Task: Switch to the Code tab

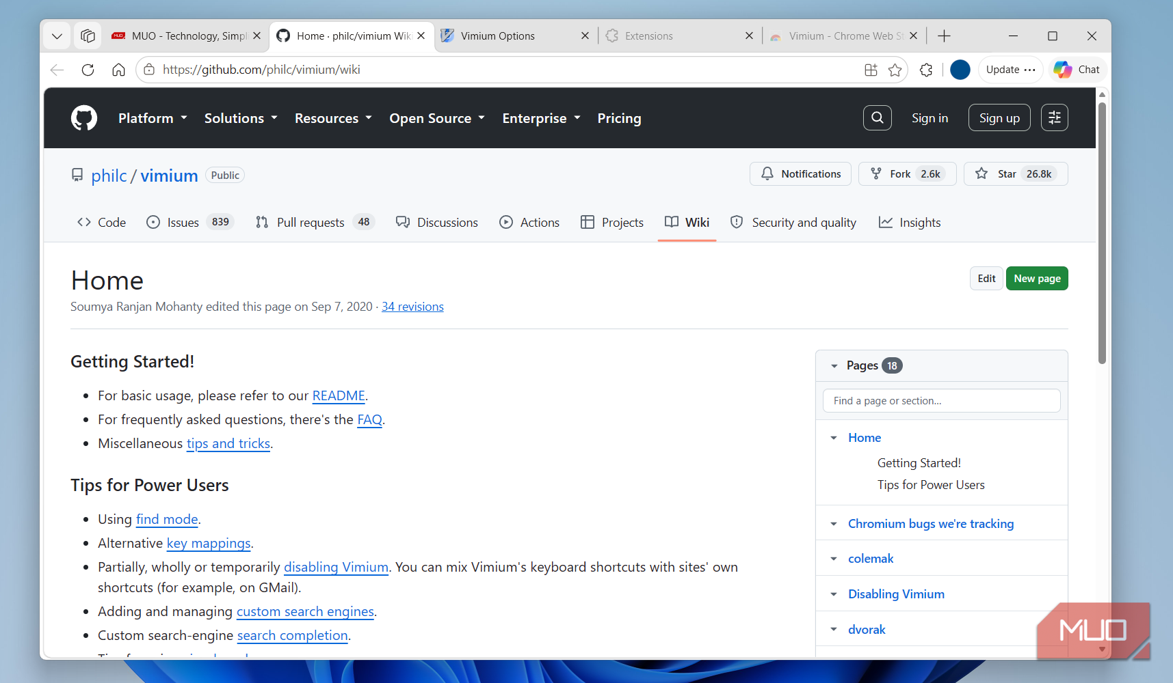Action: click(x=101, y=223)
